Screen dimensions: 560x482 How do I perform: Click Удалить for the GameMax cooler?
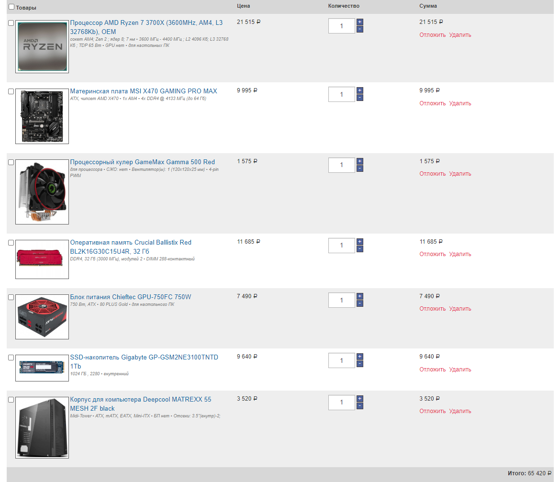point(460,174)
